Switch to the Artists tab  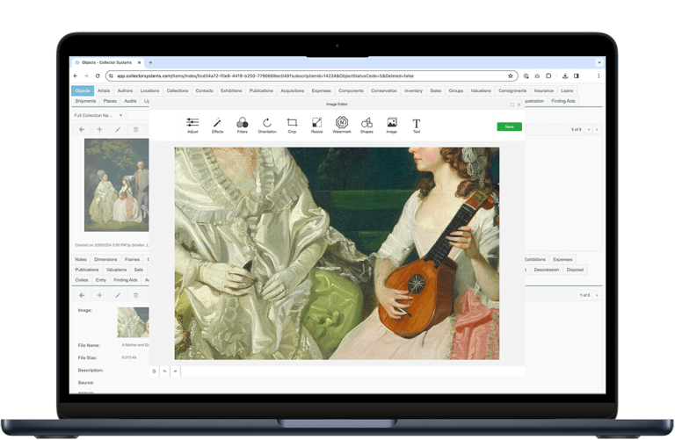(104, 90)
